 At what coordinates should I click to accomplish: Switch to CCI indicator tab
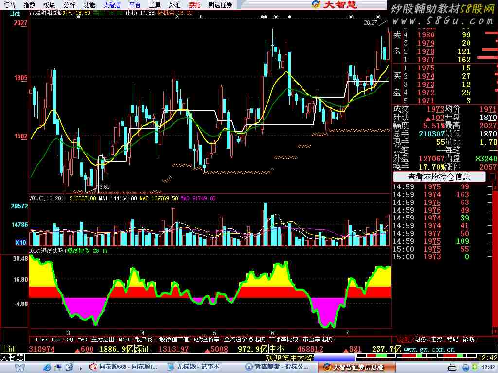[56, 339]
